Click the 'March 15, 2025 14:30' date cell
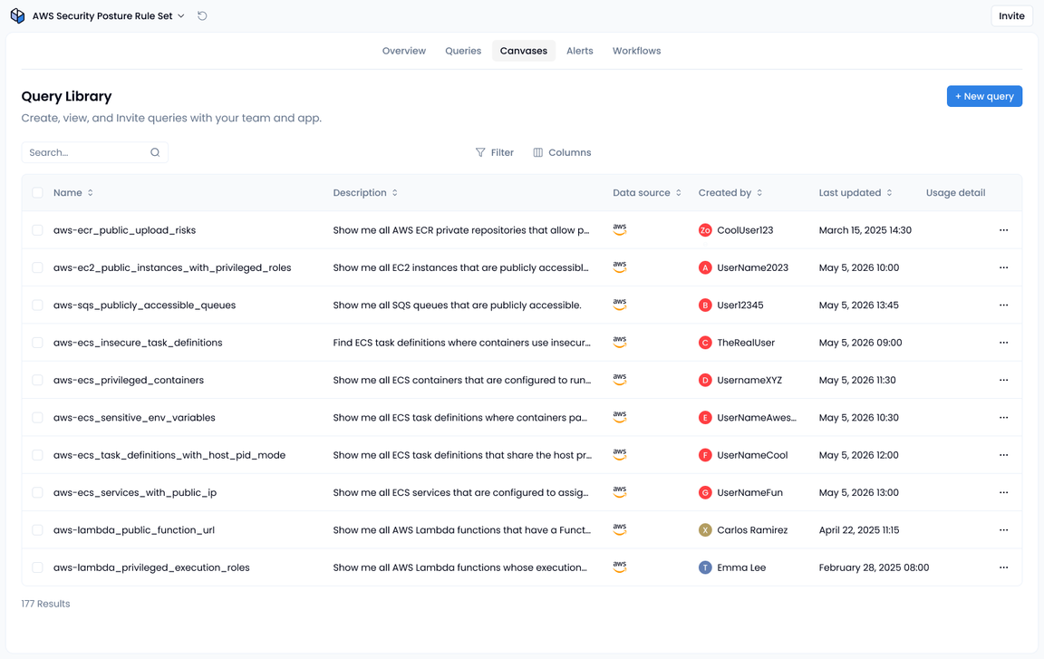1044x659 pixels. tap(865, 230)
